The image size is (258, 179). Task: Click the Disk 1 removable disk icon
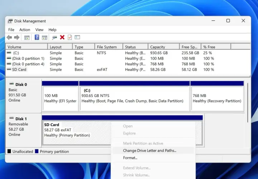tap(11, 118)
